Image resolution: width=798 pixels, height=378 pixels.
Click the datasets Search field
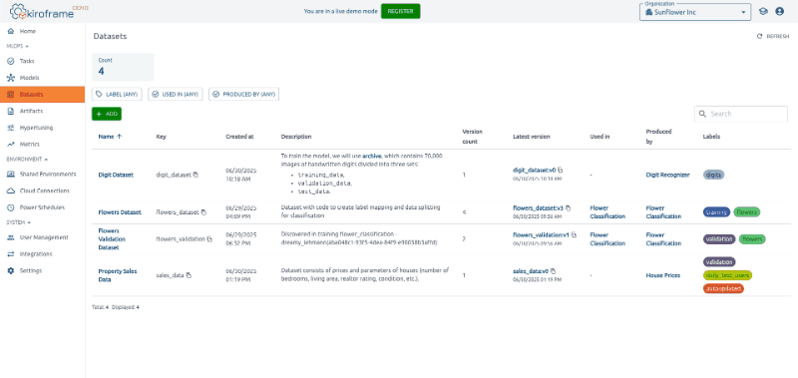pos(741,114)
